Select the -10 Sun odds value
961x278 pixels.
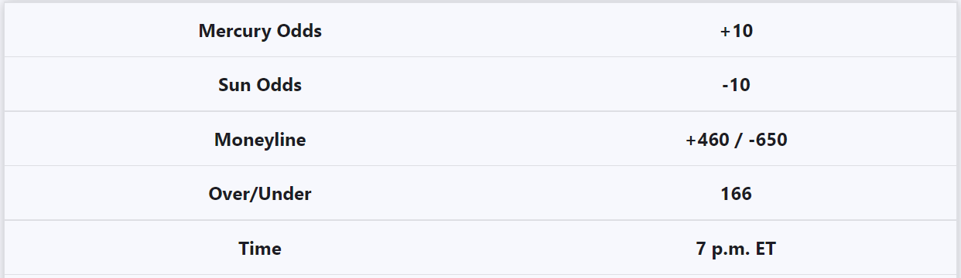(736, 85)
